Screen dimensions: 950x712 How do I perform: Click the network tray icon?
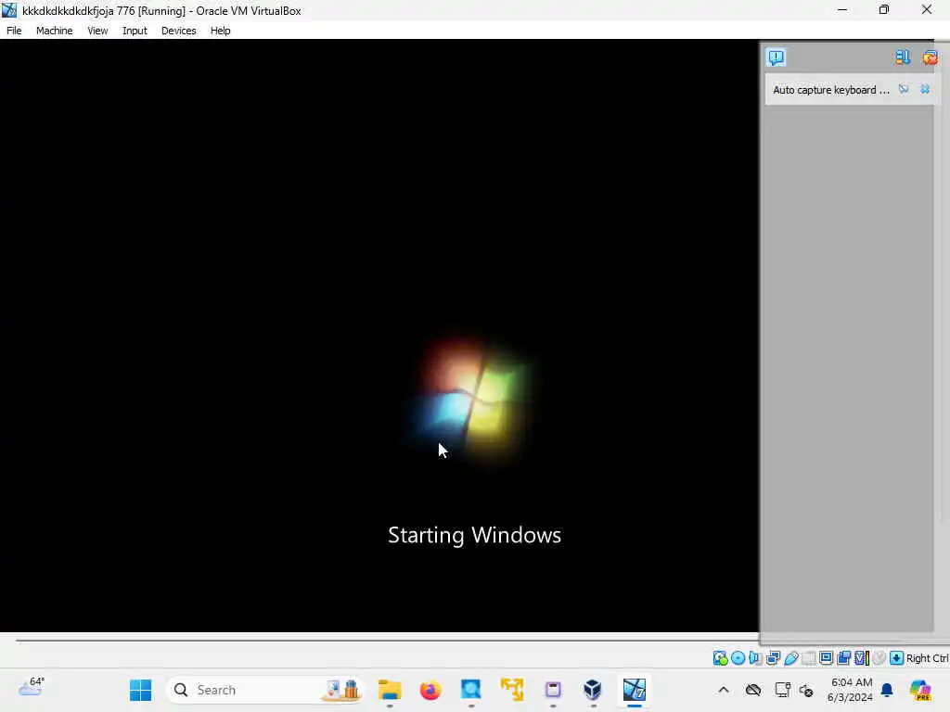coord(782,690)
